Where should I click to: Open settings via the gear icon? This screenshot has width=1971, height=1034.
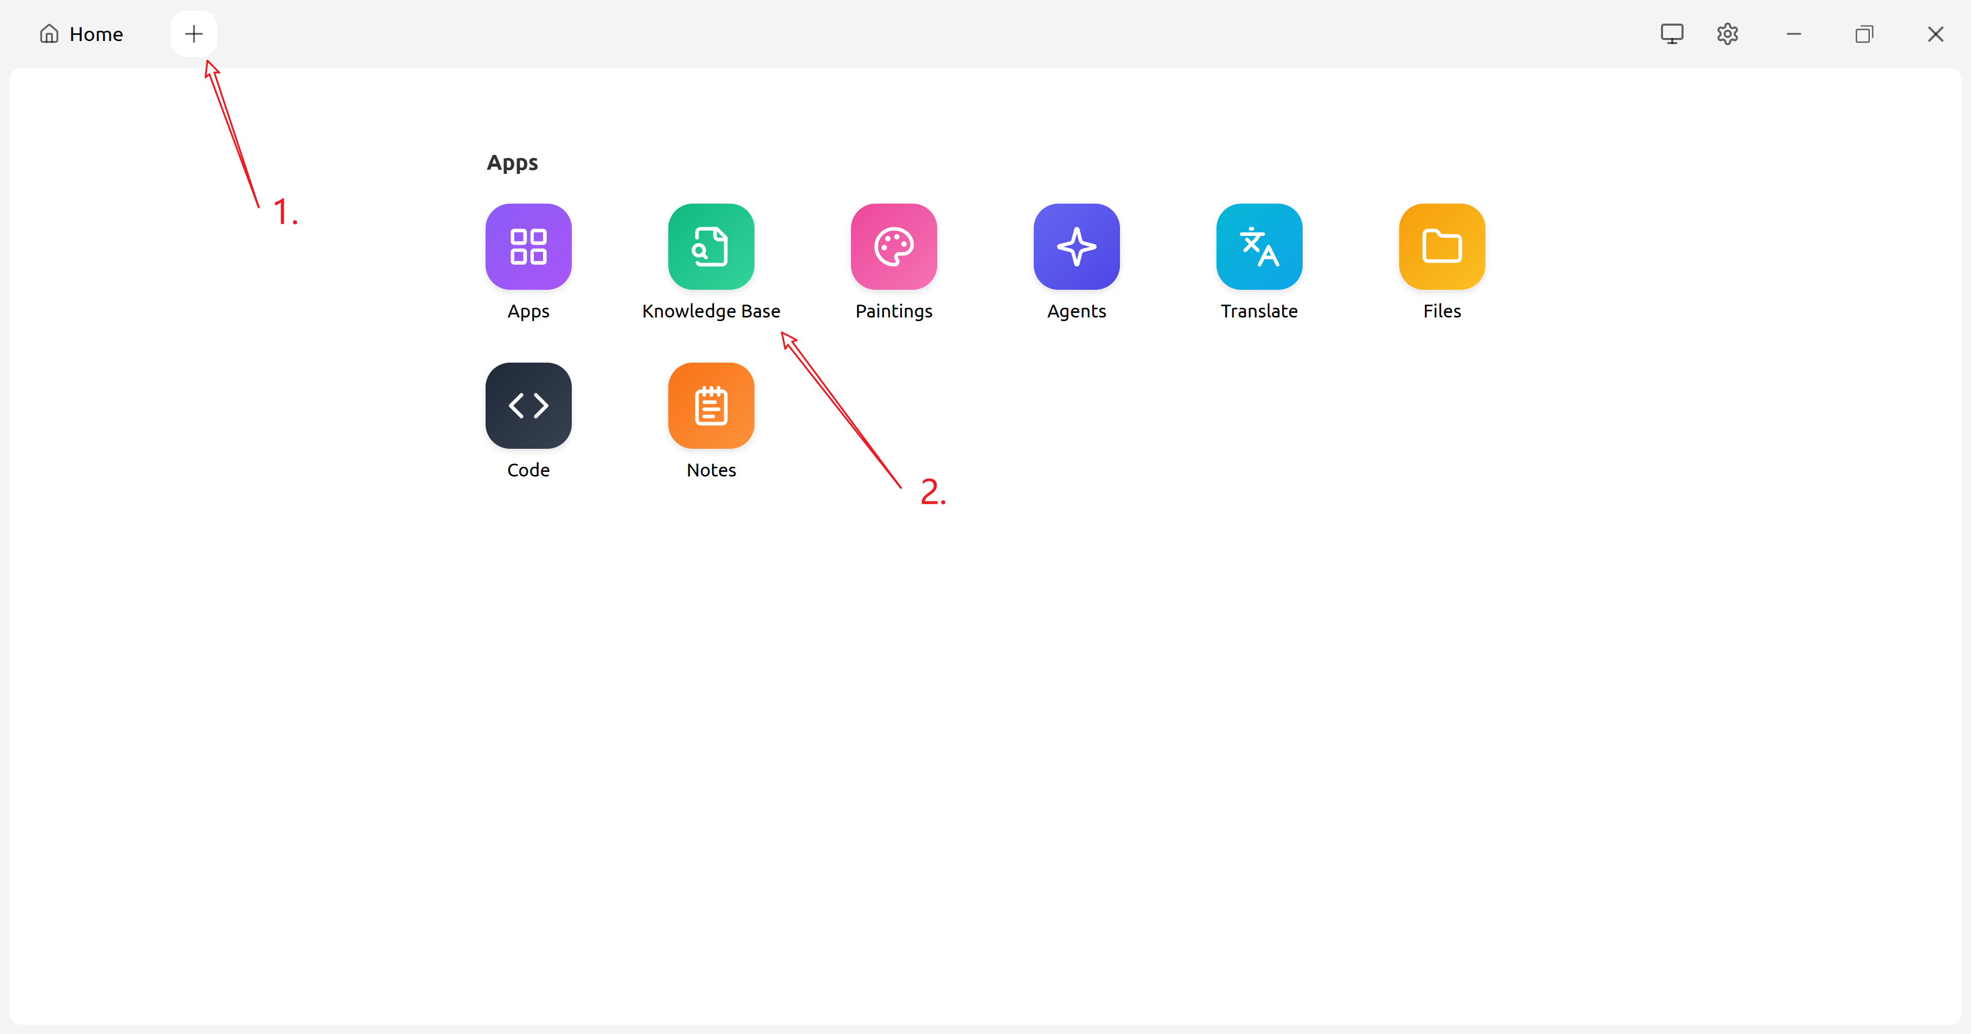(x=1727, y=34)
